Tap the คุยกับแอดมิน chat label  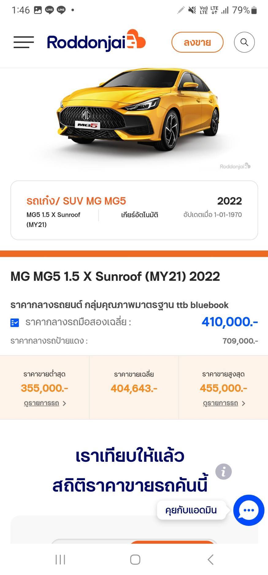tap(191, 510)
